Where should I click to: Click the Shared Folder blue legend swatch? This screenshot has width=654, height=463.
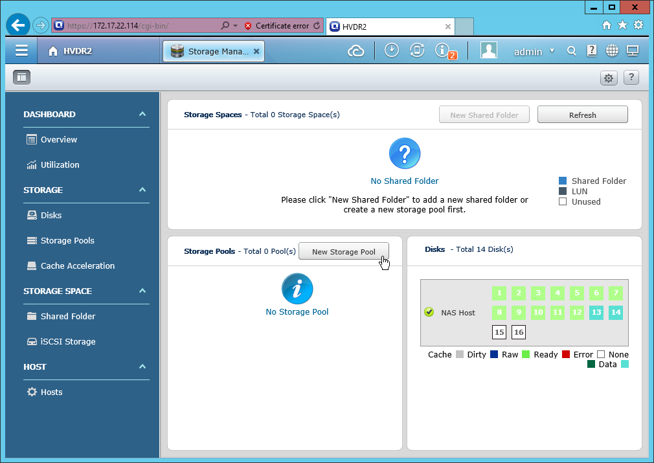click(563, 181)
